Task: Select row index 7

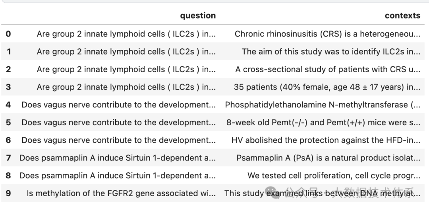Action: point(8,158)
